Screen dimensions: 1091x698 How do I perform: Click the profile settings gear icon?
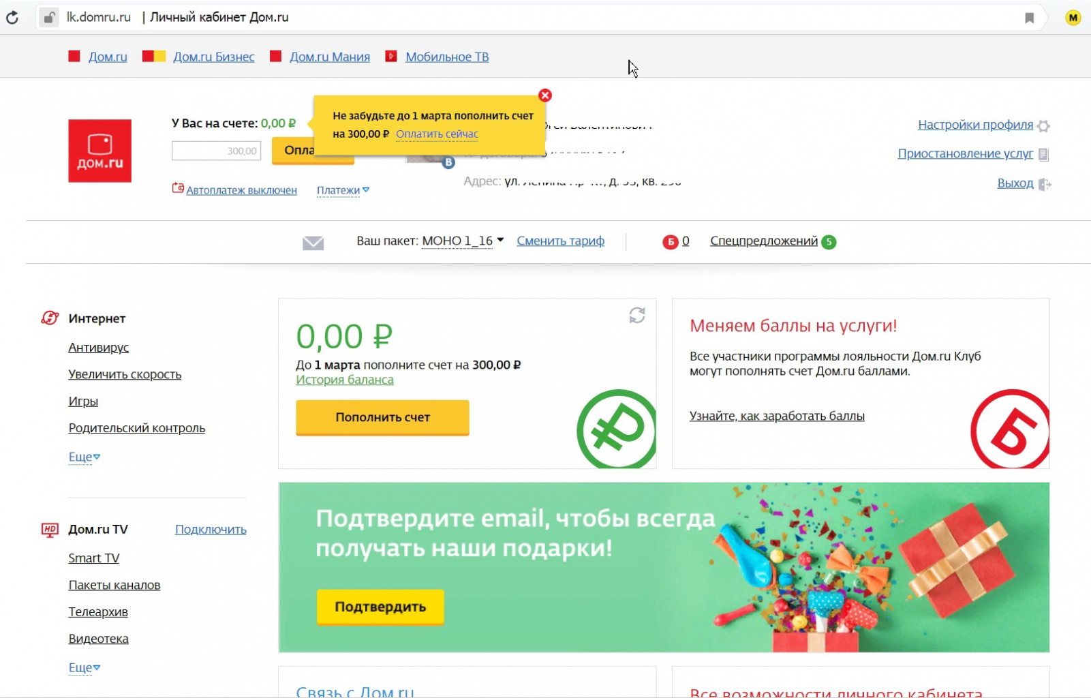point(1043,125)
